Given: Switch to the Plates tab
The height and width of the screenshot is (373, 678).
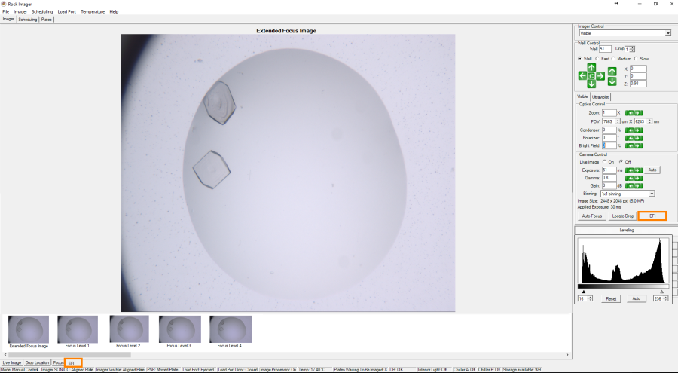Looking at the screenshot, I should 46,20.
